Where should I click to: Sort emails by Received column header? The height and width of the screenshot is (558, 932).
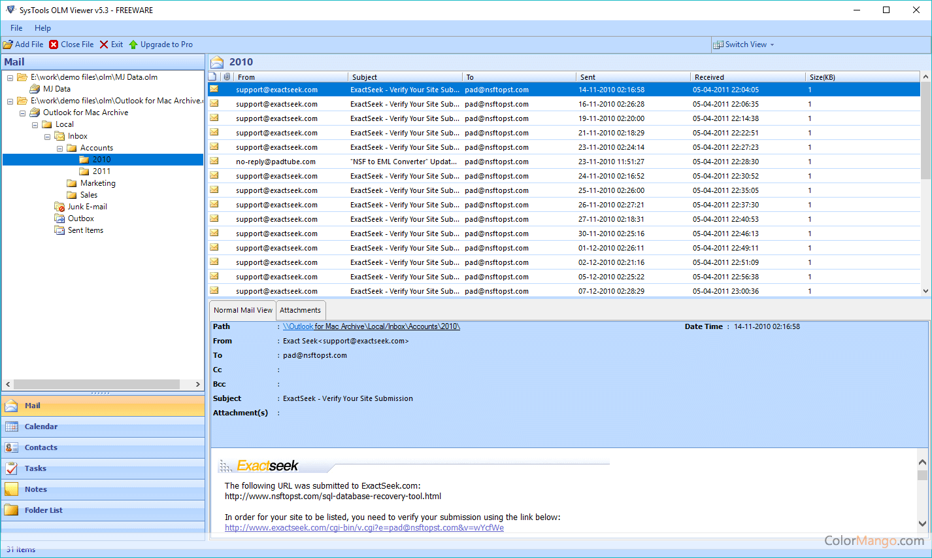748,77
